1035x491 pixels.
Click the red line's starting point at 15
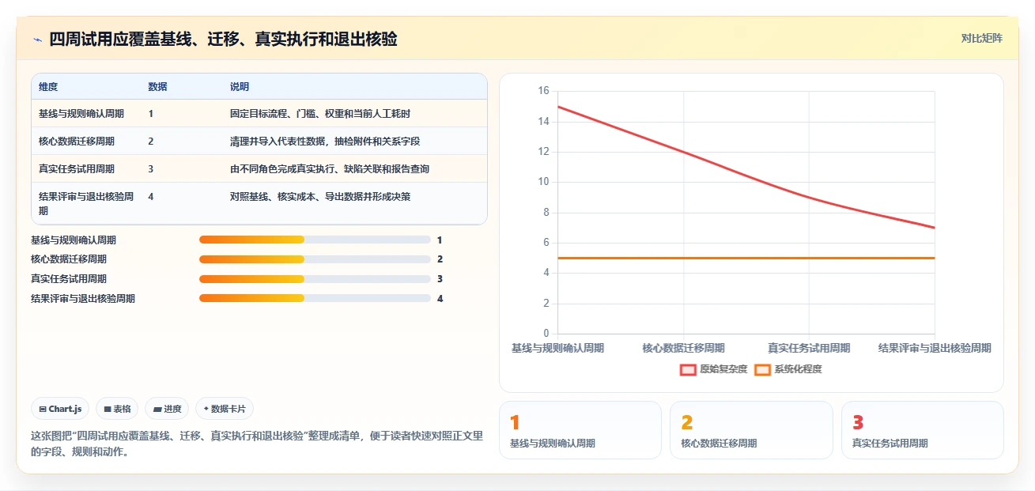tap(558, 107)
